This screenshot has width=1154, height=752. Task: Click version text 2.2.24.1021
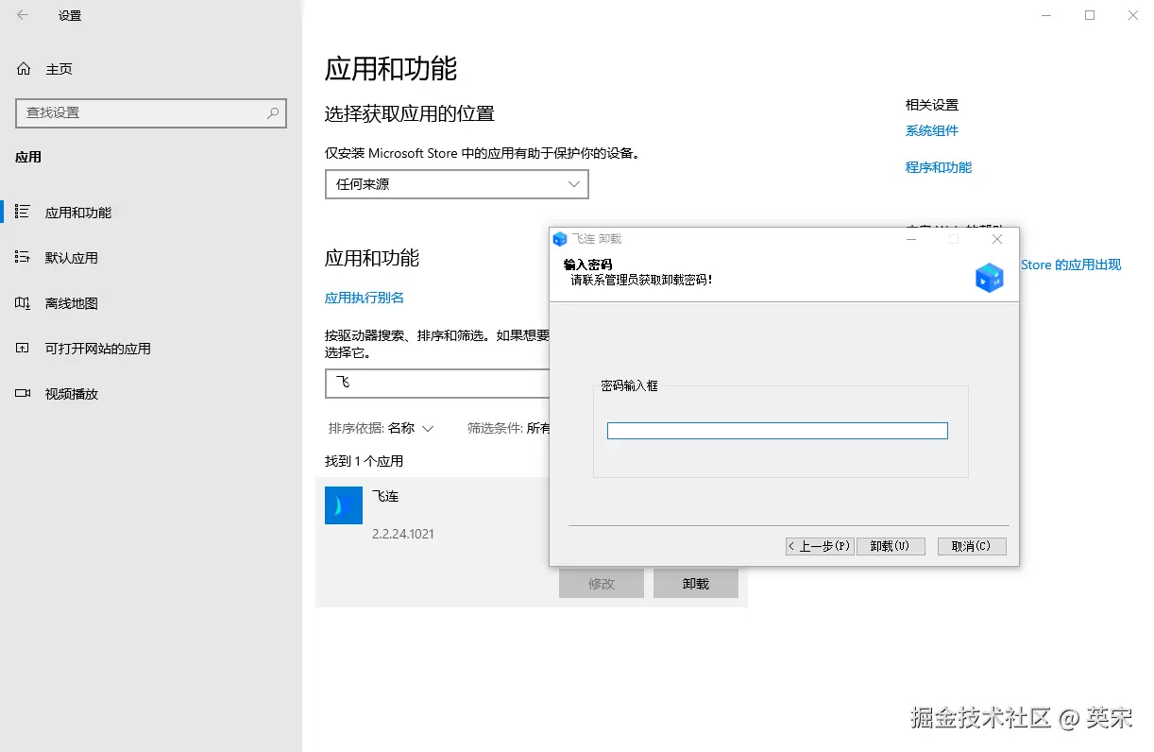(x=403, y=534)
